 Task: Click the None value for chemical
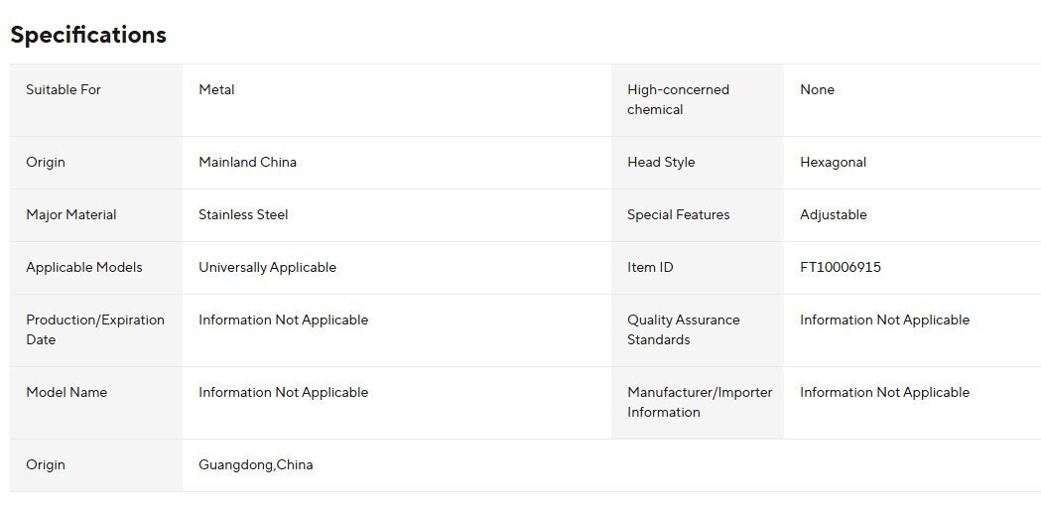click(x=817, y=89)
